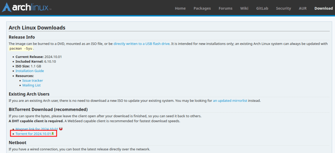This screenshot has height=153, width=335.
Task: Click the 'Arch Linux Downloads' page heading
Action: pyautogui.click(x=37, y=28)
